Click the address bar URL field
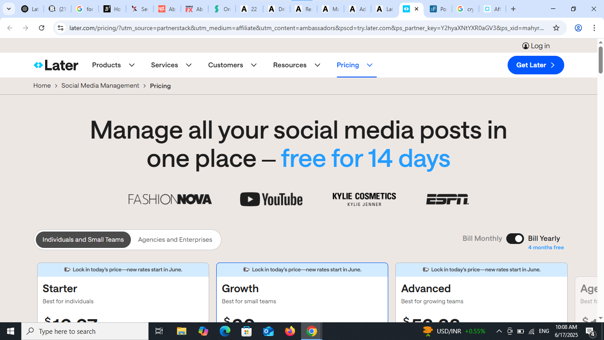 (306, 28)
